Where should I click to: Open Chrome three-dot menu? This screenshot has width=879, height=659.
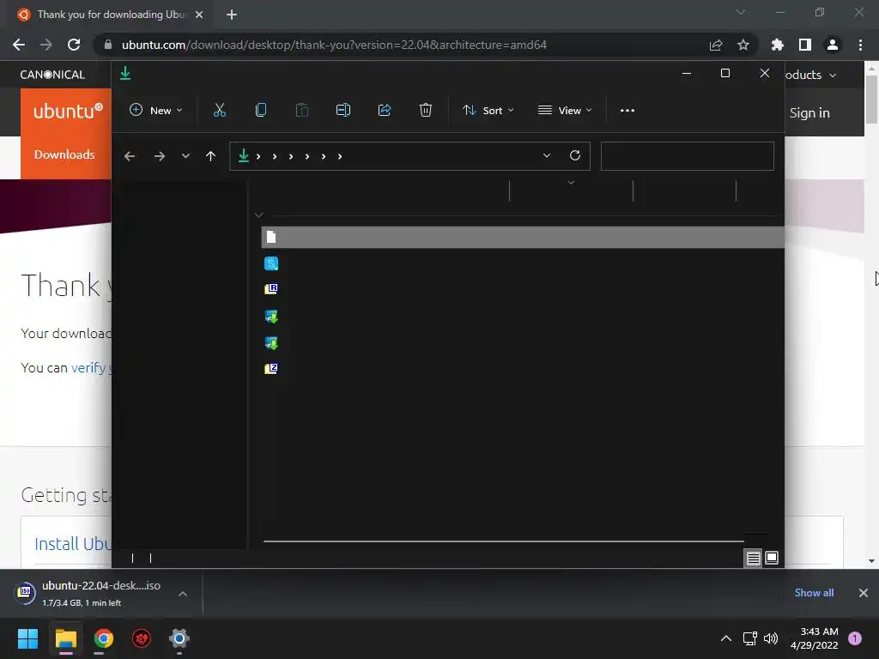[860, 45]
